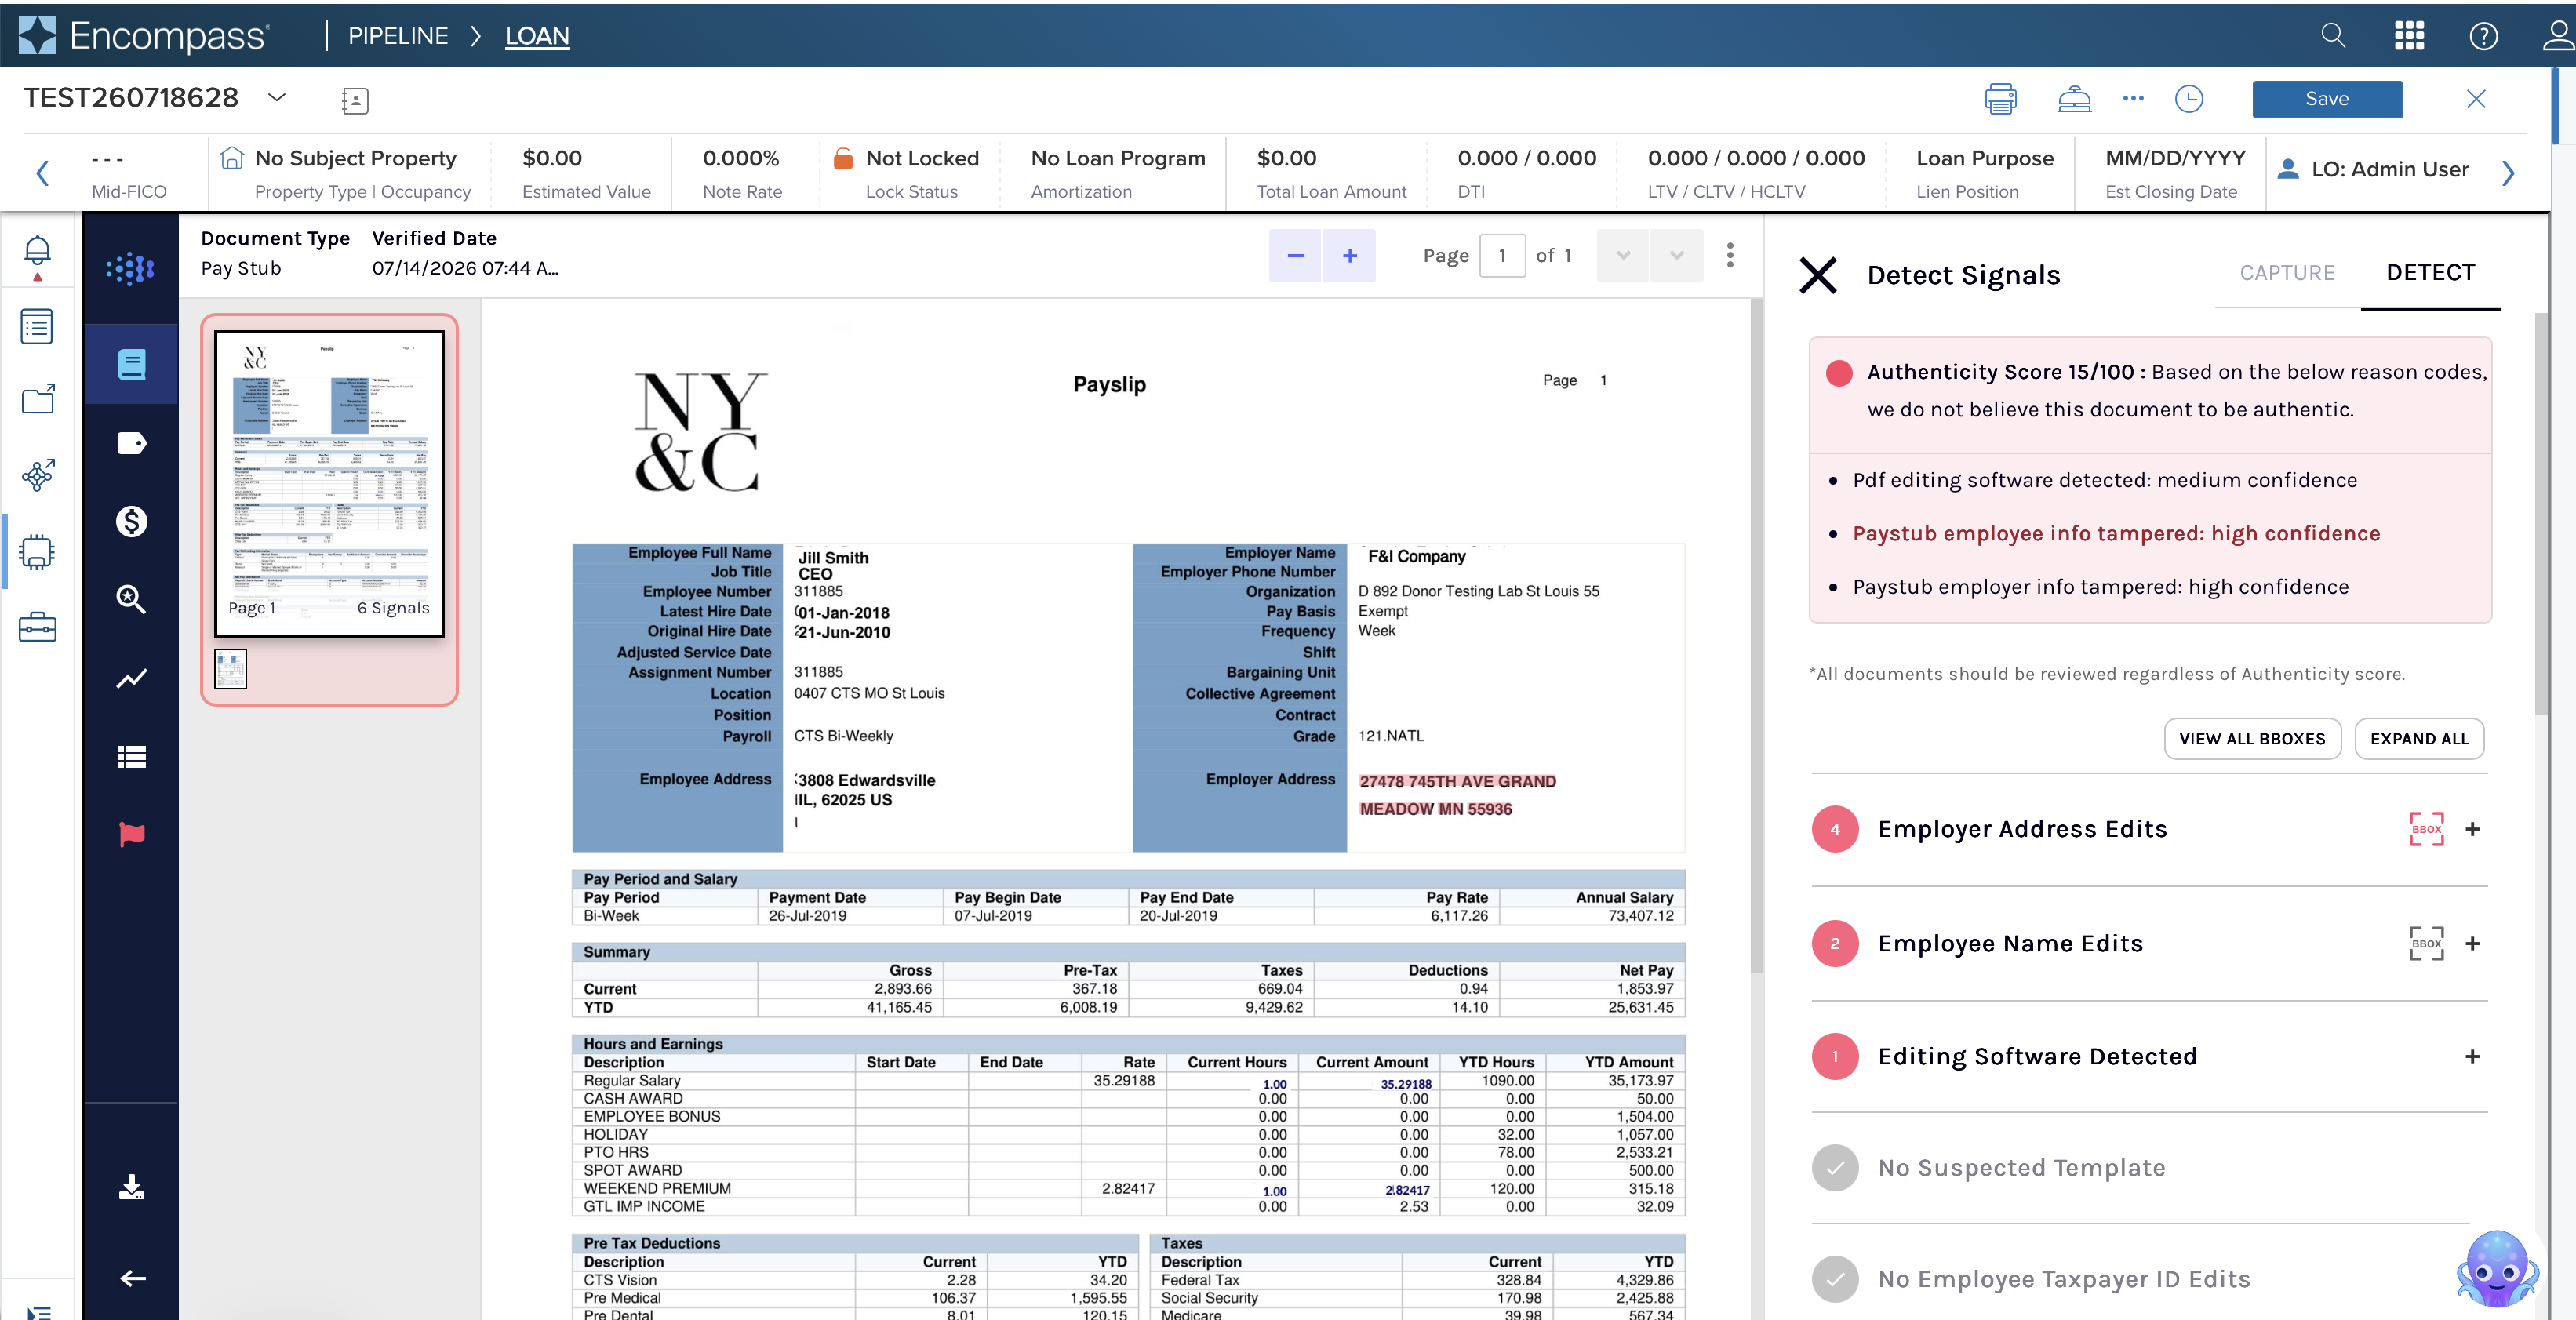Viewport: 2576px width, 1320px height.
Task: Expand Employer Address Edits section
Action: [2472, 829]
